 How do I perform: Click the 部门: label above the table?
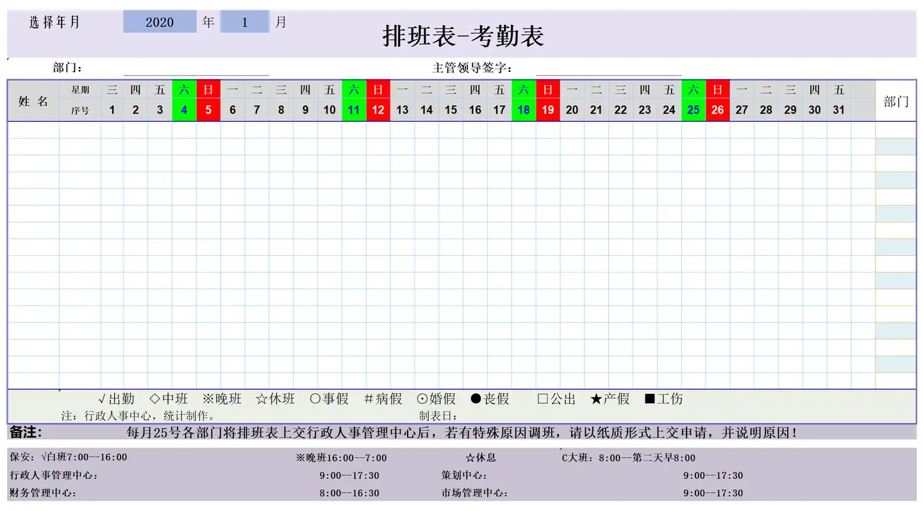click(x=67, y=68)
